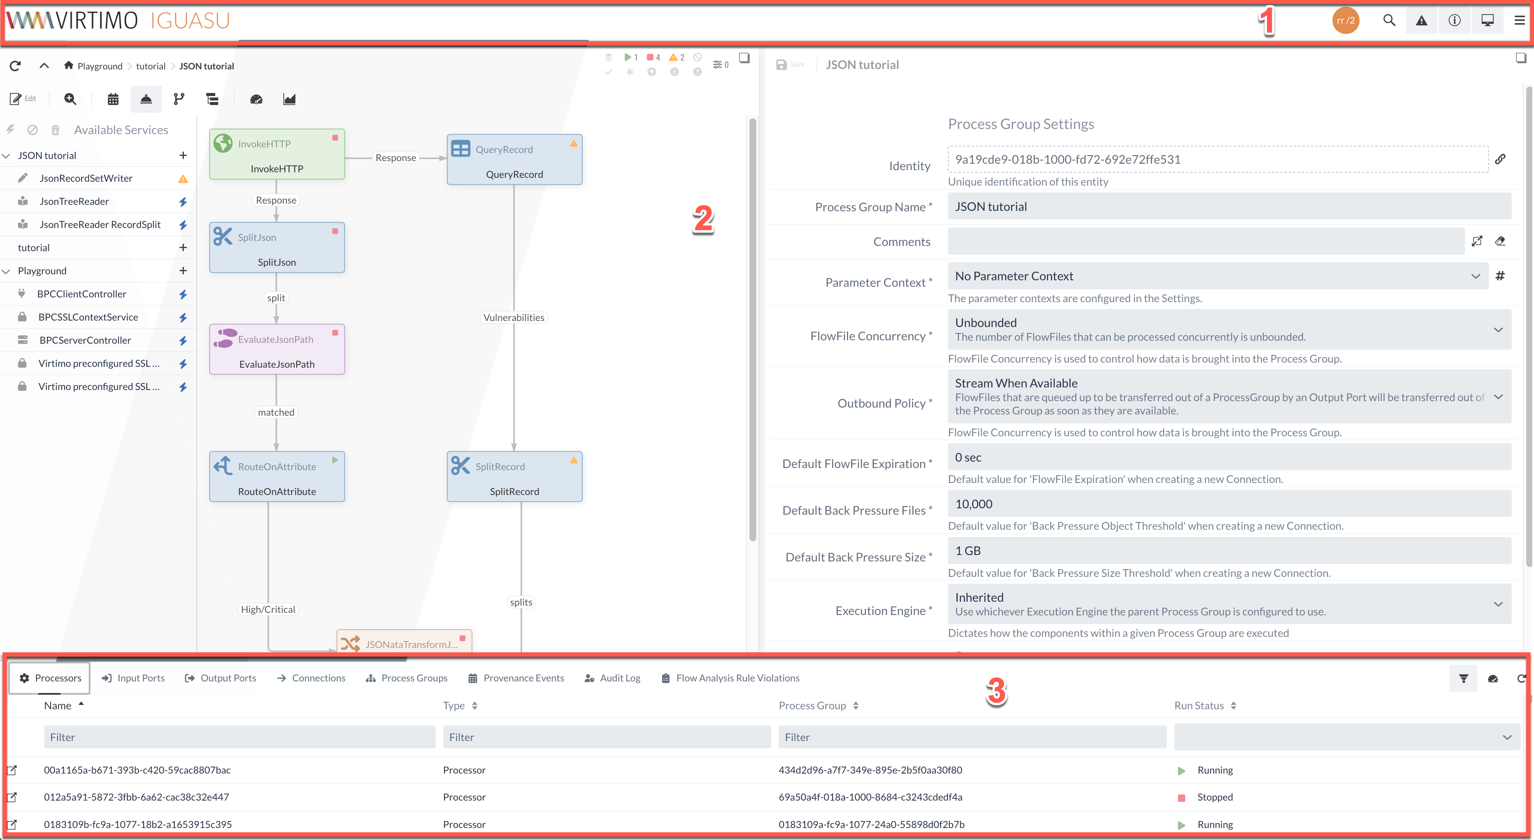The width and height of the screenshot is (1534, 840).
Task: Go to Playground in the breadcrumb
Action: point(99,66)
